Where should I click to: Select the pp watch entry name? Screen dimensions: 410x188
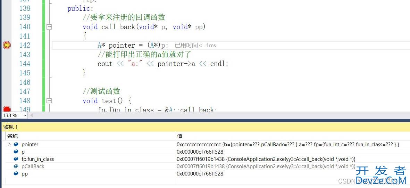(25, 174)
